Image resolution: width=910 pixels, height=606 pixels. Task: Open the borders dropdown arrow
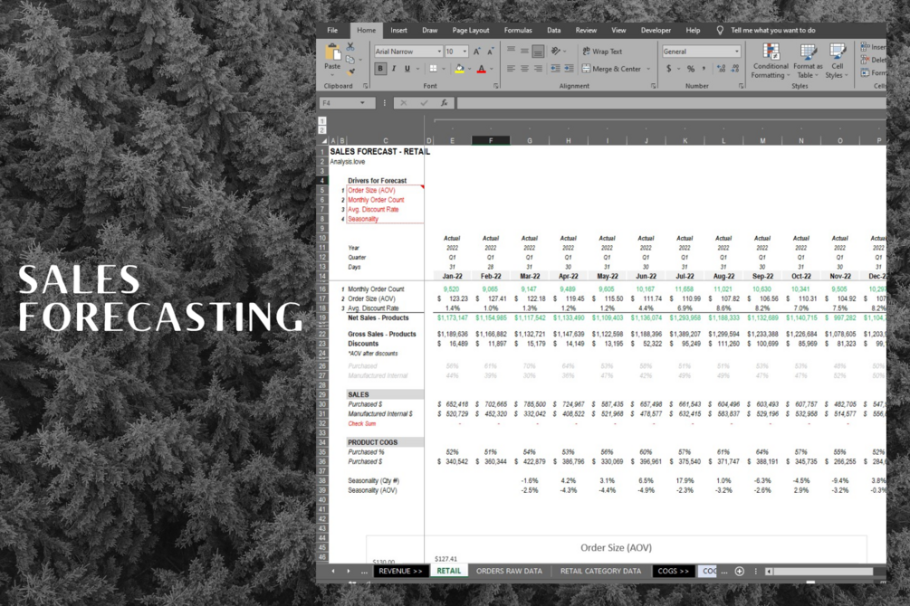pyautogui.click(x=444, y=69)
